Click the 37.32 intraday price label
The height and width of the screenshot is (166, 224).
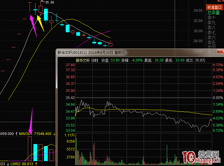(70, 70)
